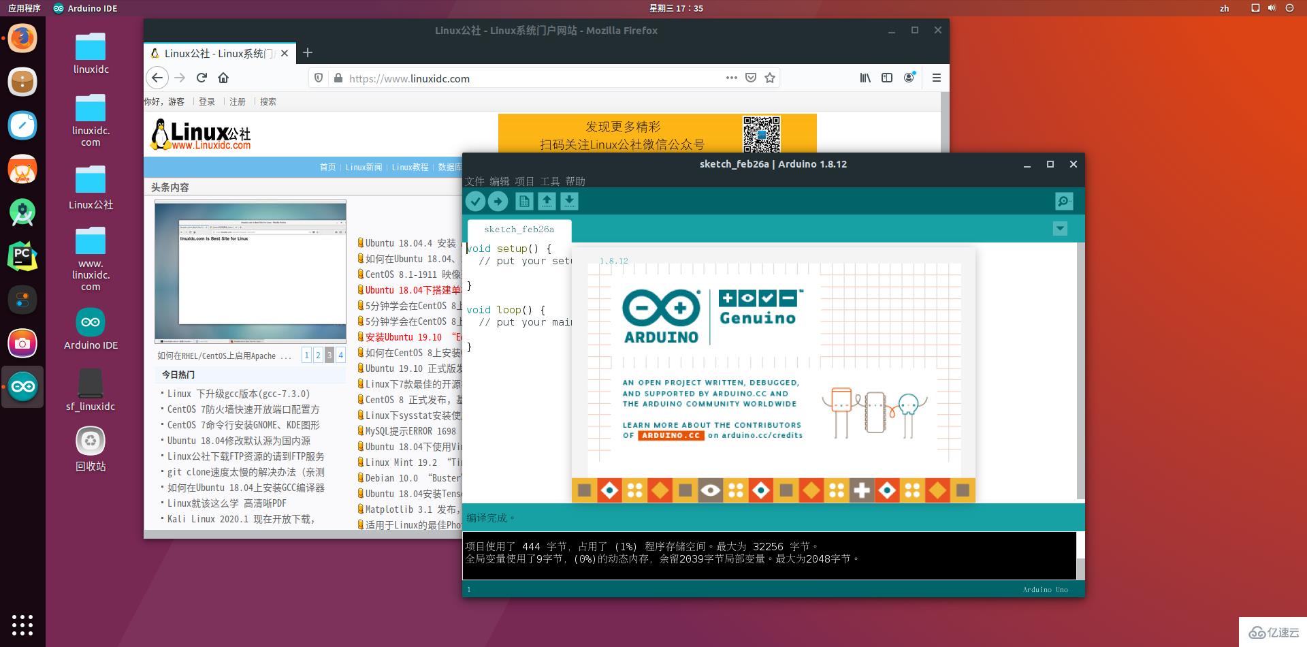The width and height of the screenshot is (1307, 647).
Task: Open the Serial Monitor magnifier icon
Action: pyautogui.click(x=1064, y=201)
